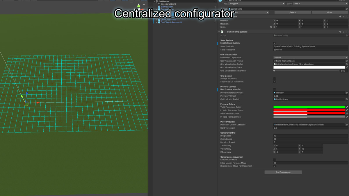
Task: Open Game Config component three-dot menu
Action: (x=347, y=32)
